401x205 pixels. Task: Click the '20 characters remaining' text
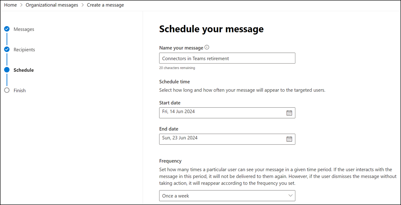pyautogui.click(x=177, y=68)
